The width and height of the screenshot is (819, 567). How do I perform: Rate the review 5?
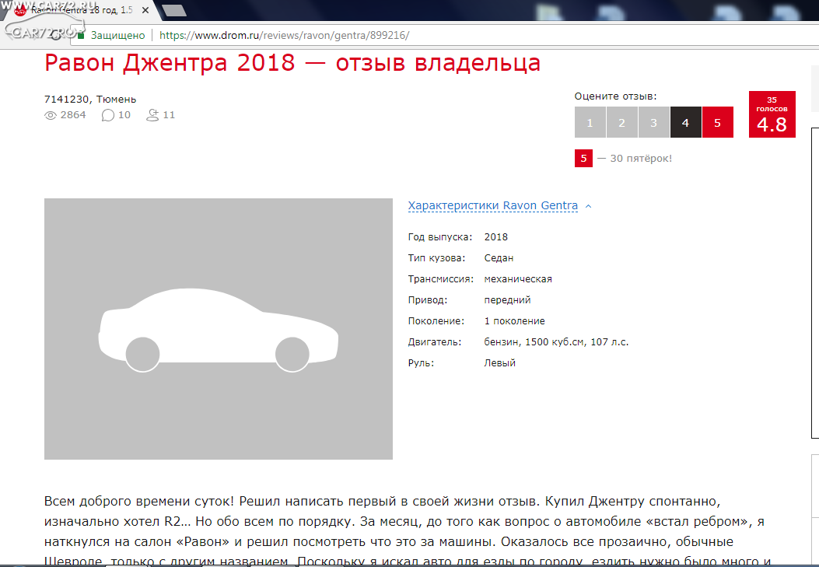click(x=717, y=122)
